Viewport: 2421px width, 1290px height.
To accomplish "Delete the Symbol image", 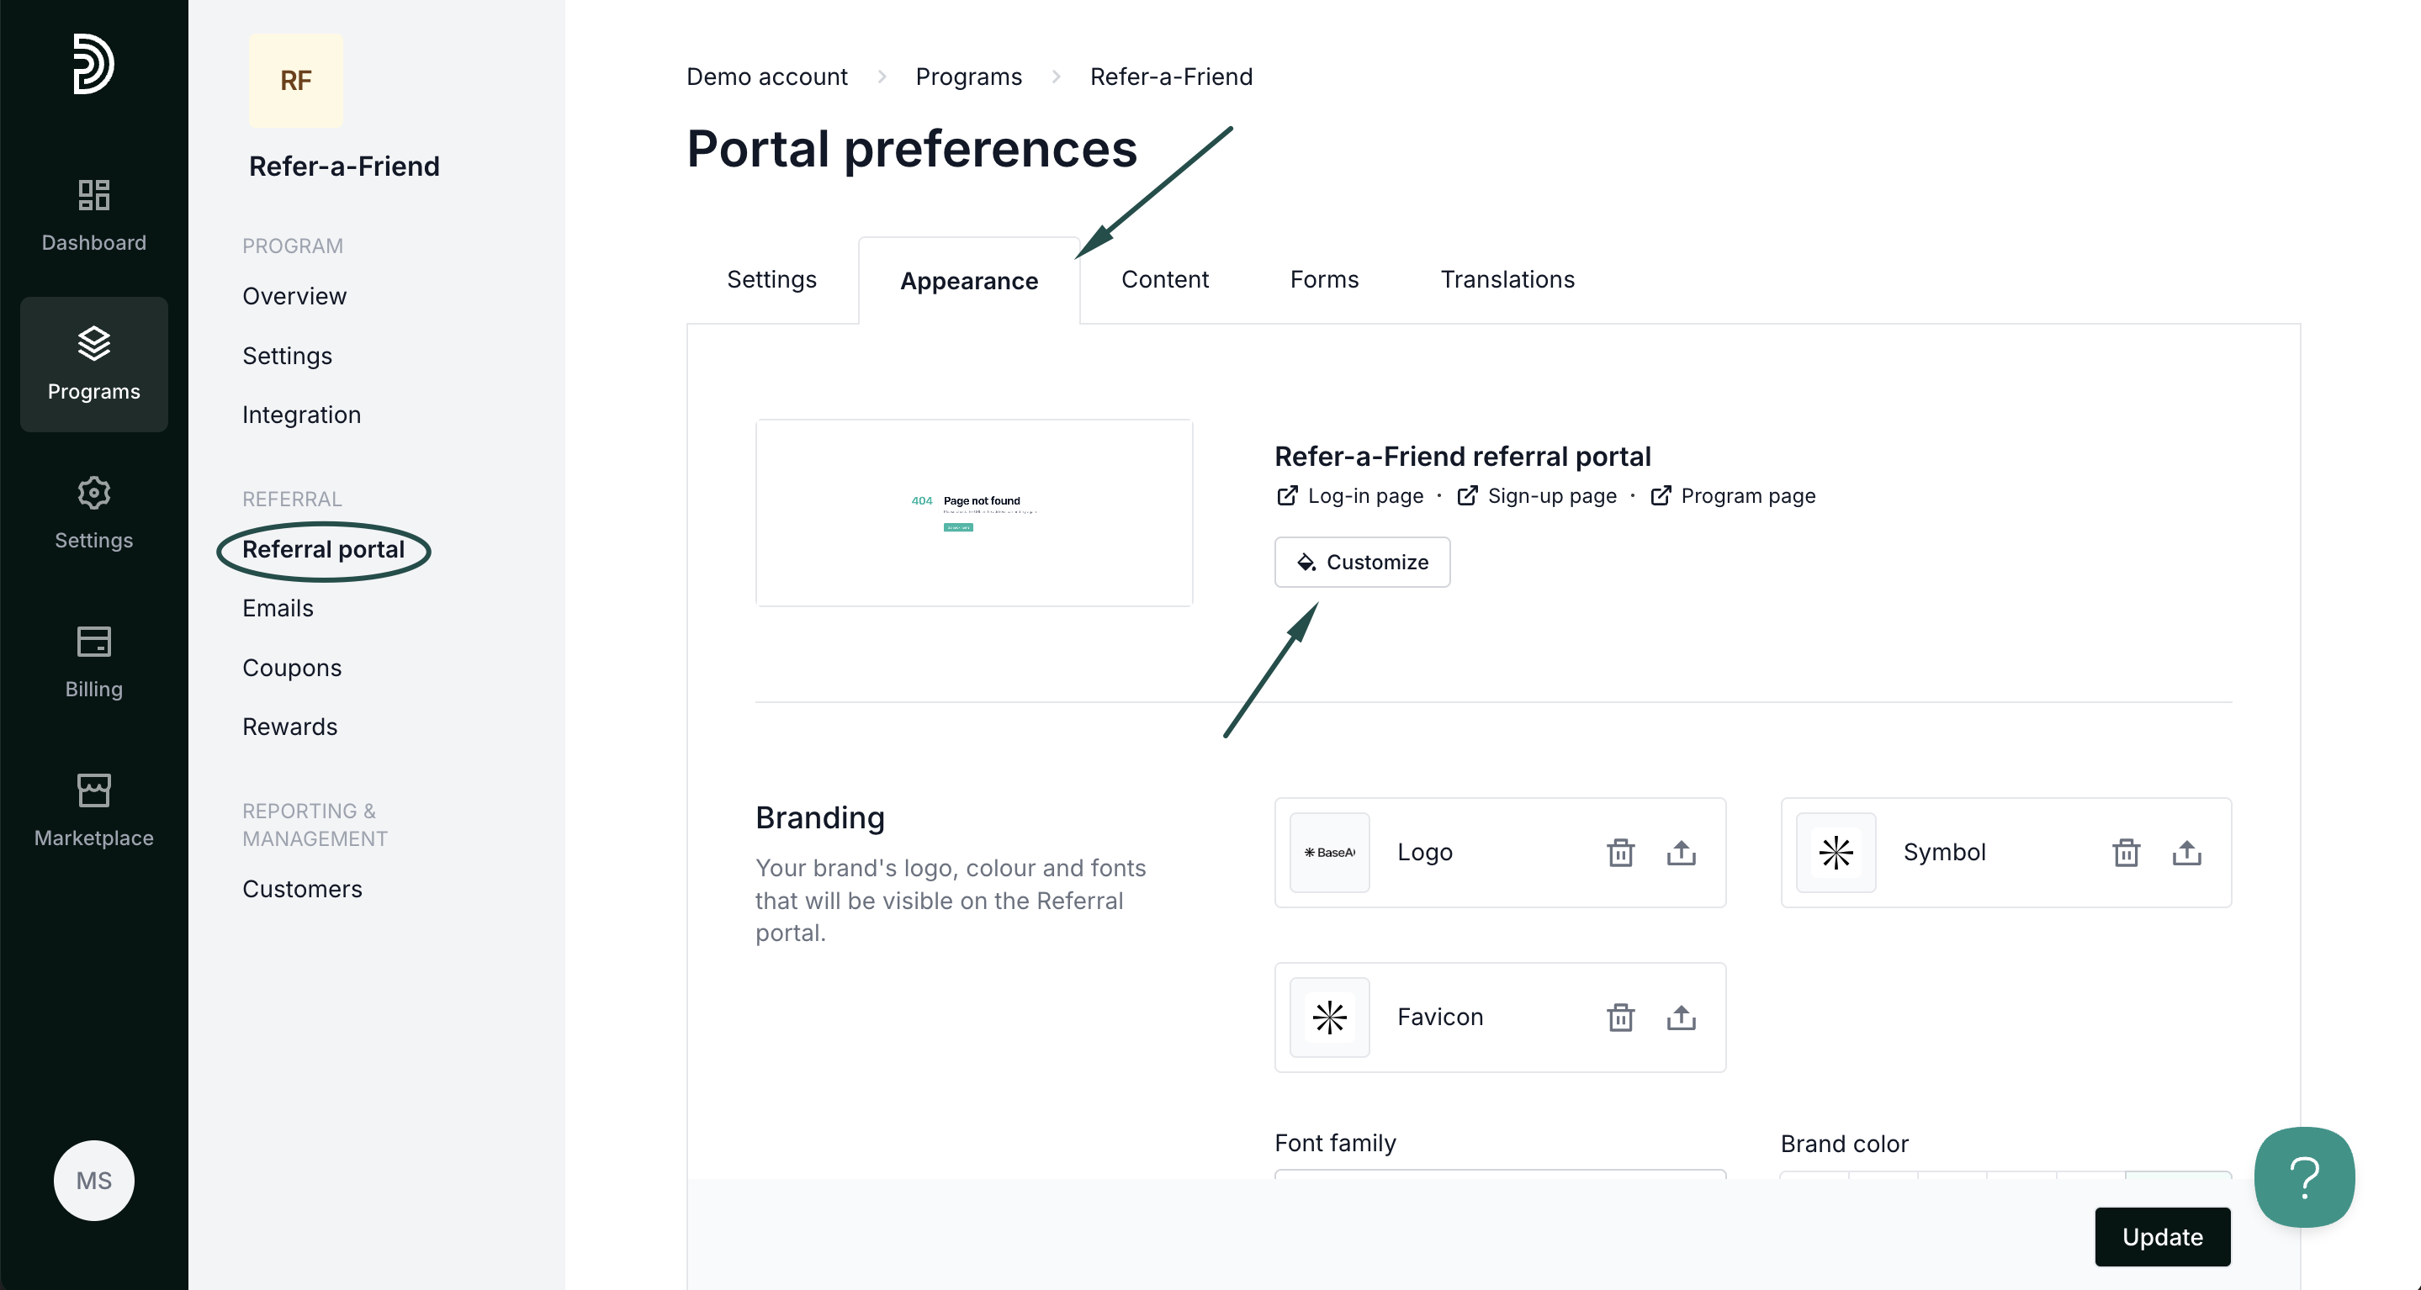I will point(2126,852).
